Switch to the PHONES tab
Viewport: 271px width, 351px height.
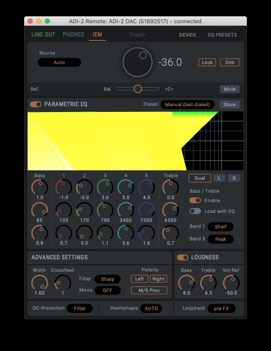pos(74,34)
